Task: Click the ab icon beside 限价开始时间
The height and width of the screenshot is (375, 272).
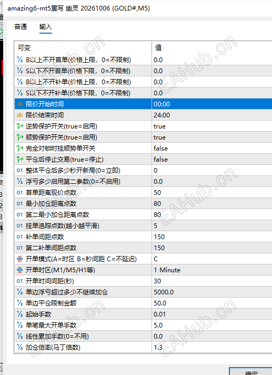Action: pos(20,104)
